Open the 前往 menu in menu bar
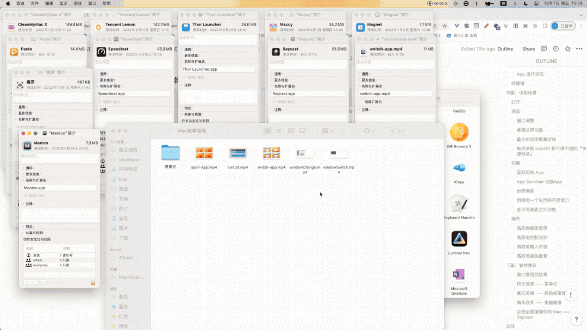Image resolution: width=587 pixels, height=330 pixels. [78, 3]
